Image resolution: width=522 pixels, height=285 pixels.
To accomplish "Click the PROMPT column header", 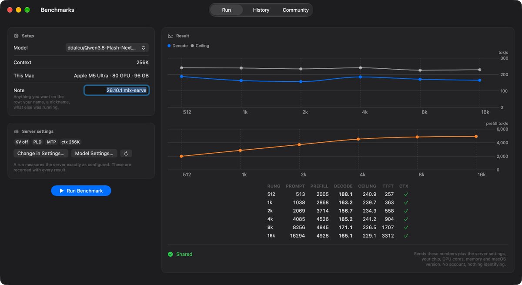I will click(295, 186).
